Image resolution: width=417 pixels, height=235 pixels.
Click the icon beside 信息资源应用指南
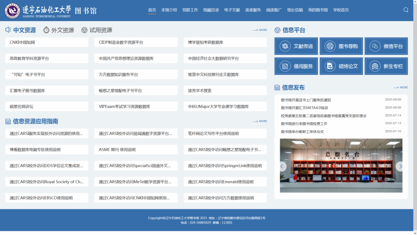pyautogui.click(x=8, y=122)
